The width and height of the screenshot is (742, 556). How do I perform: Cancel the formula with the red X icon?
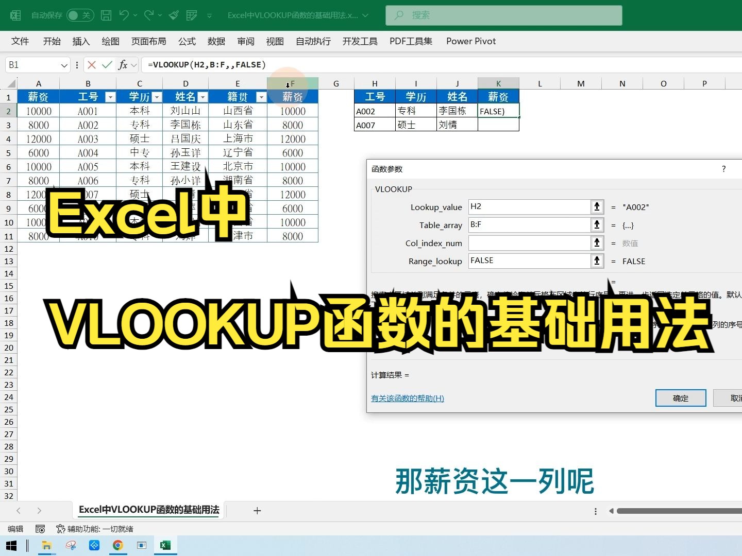[x=91, y=64]
